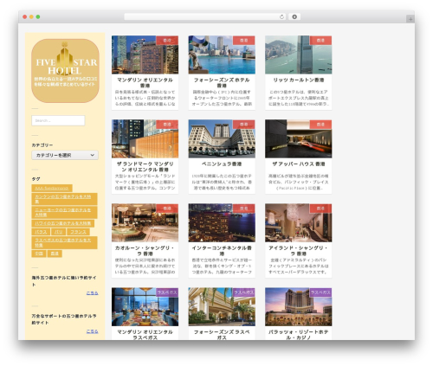Click the フォーシーズンズ ラスベガス title
The image size is (433, 366).
pyautogui.click(x=222, y=335)
